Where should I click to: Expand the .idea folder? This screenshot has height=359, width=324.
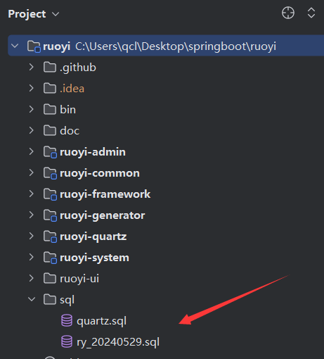(31, 88)
